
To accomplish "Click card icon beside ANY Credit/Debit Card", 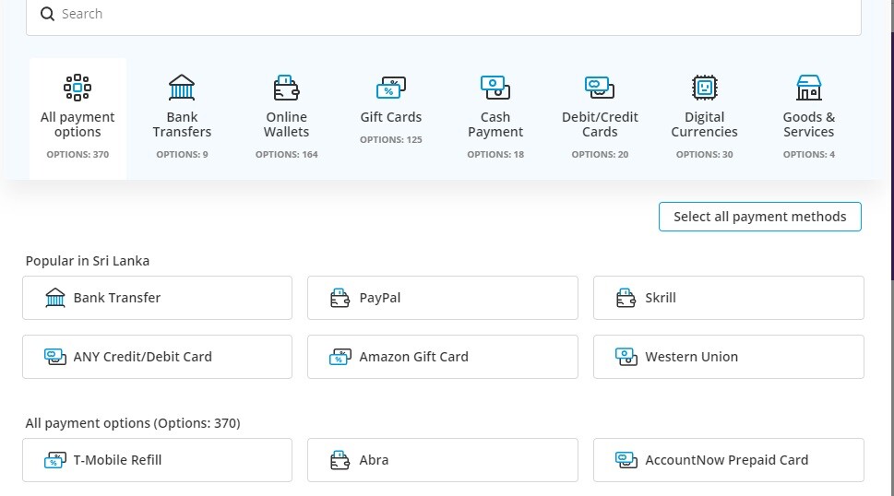I will 55,357.
